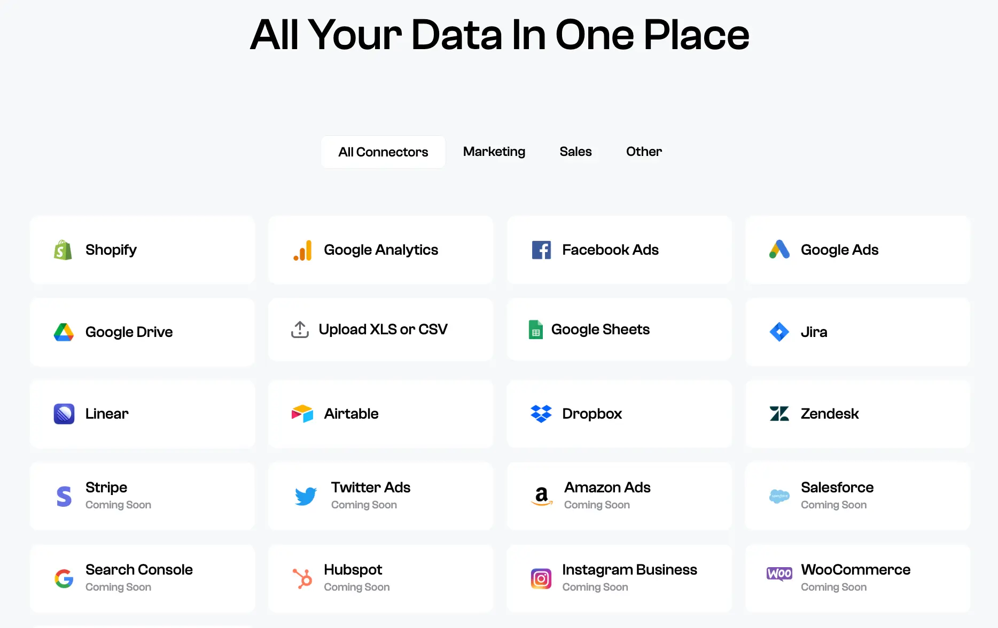Click the Instagram Business camera icon

click(541, 578)
